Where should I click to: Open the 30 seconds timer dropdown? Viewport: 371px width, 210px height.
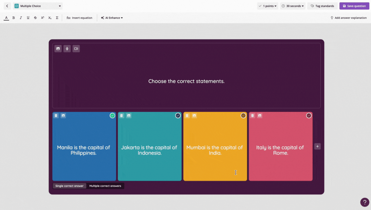(293, 6)
